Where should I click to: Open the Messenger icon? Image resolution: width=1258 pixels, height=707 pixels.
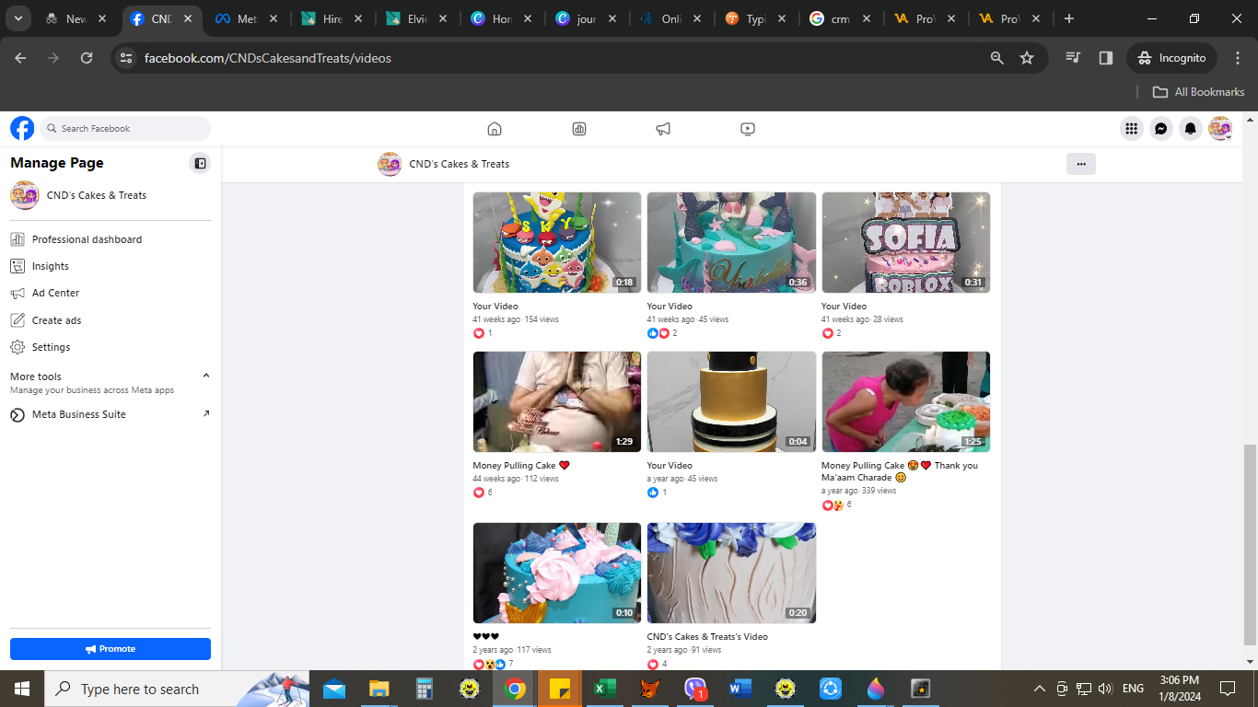1161,129
